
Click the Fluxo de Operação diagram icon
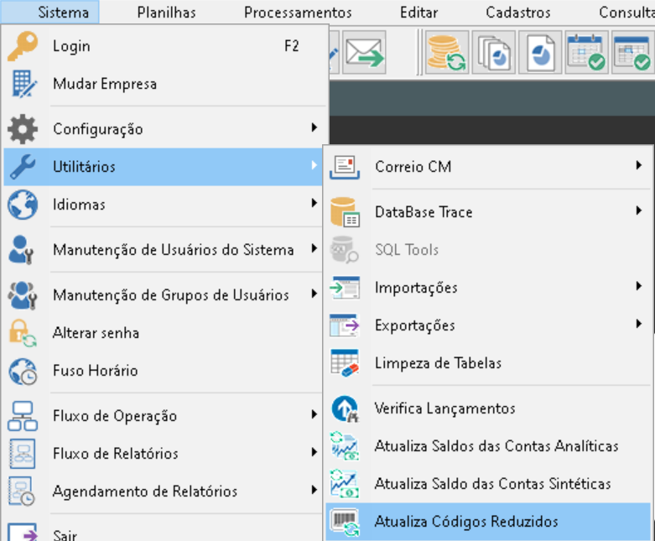pos(23,416)
